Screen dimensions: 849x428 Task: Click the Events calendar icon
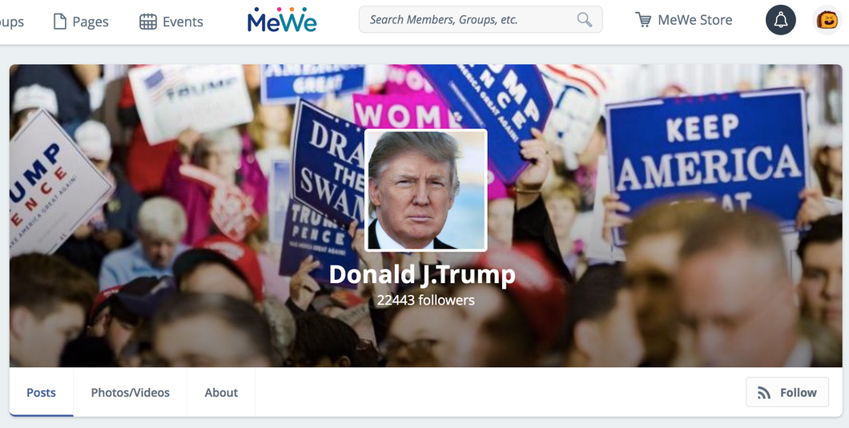click(148, 22)
